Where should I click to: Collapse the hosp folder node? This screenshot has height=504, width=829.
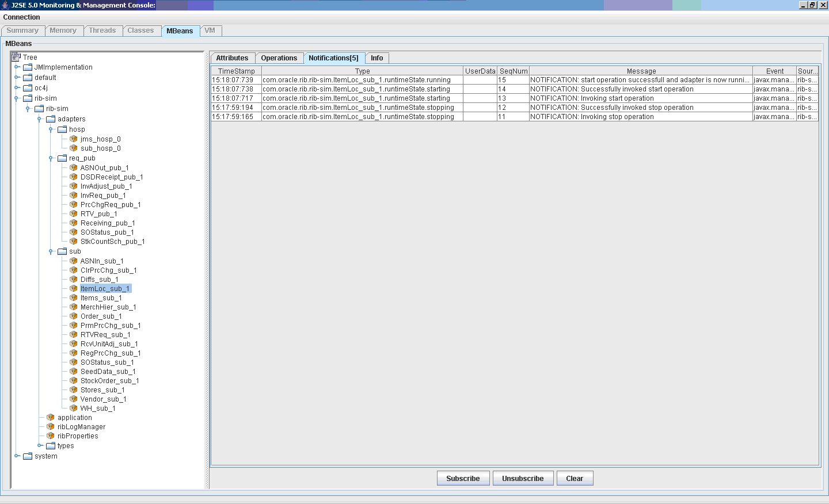click(x=51, y=129)
